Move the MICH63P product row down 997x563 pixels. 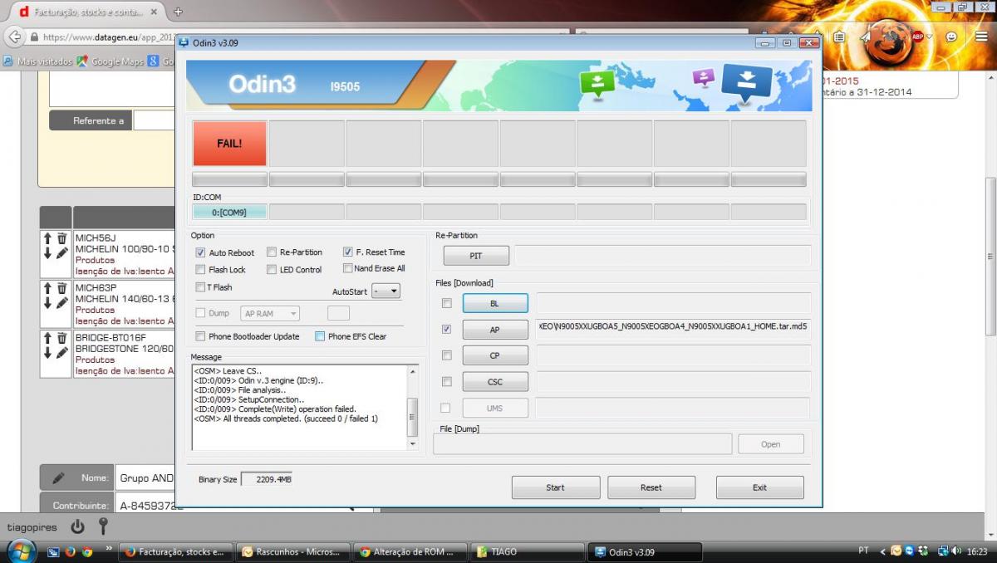click(48, 302)
